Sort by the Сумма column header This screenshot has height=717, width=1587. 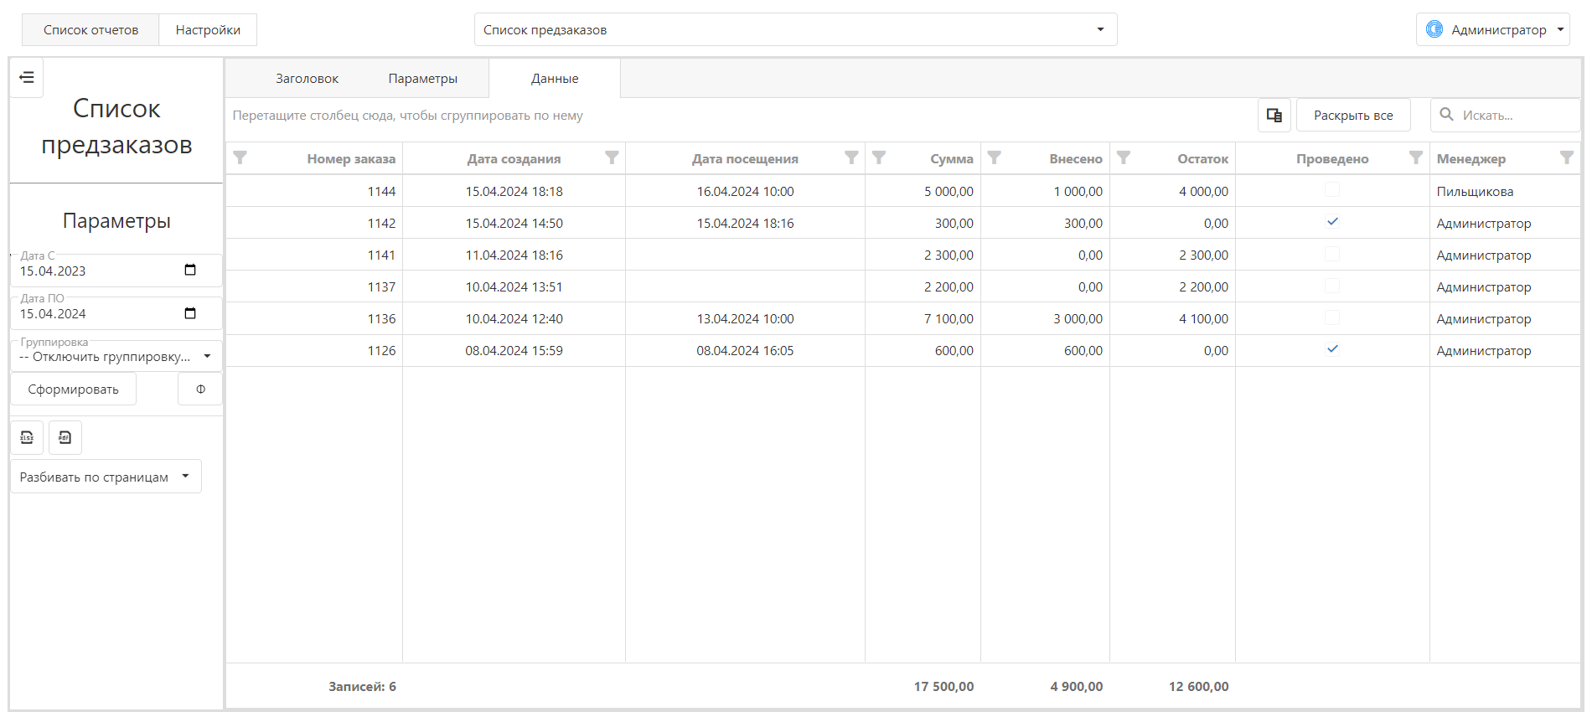pyautogui.click(x=952, y=158)
